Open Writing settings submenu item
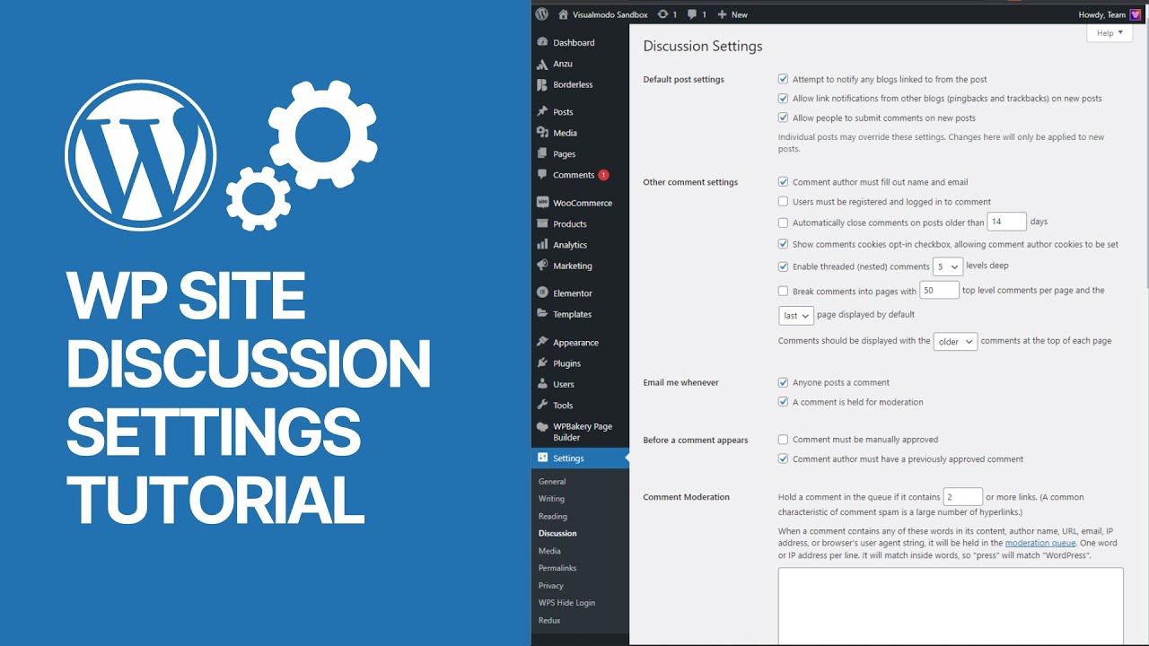The image size is (1149, 646). pyautogui.click(x=551, y=499)
